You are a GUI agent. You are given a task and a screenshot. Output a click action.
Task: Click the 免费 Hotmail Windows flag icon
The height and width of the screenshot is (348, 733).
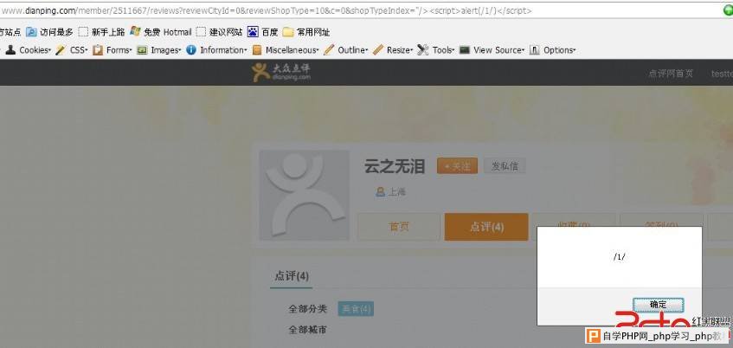[135, 31]
